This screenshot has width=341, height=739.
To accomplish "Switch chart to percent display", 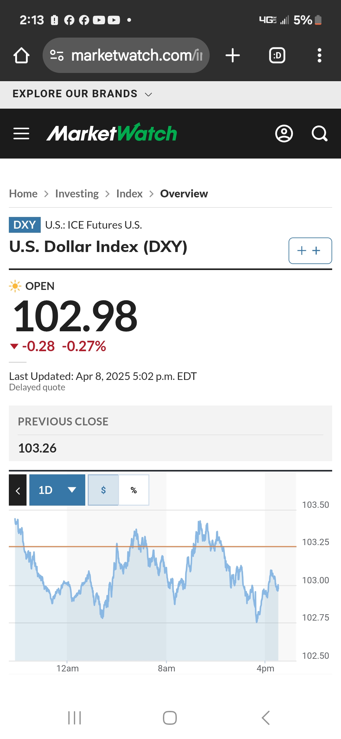I will click(134, 490).
